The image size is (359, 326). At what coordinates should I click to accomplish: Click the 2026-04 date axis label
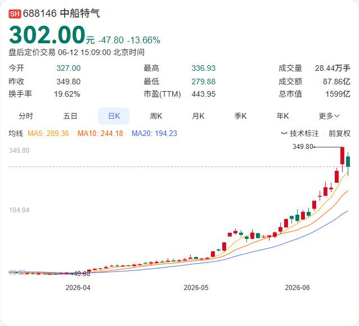(78, 288)
